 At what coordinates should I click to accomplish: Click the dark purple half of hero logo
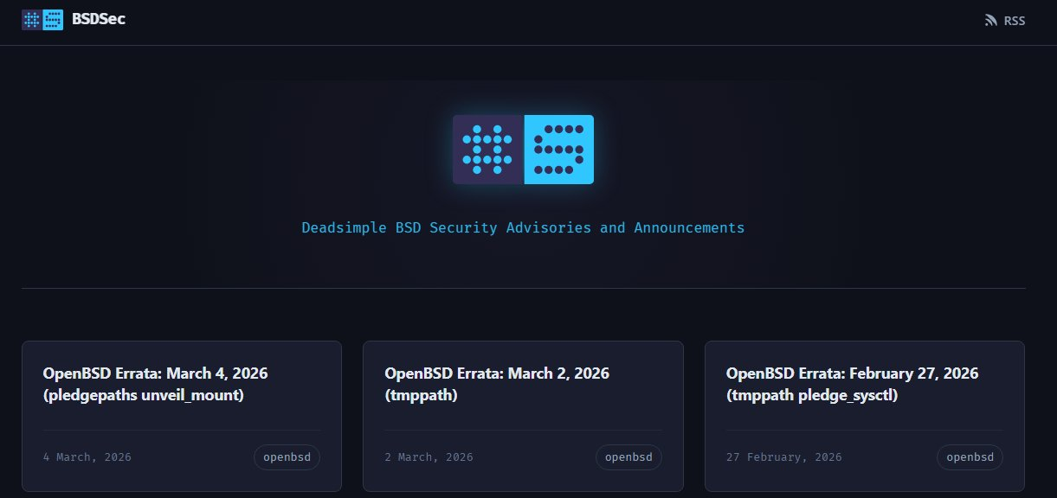488,150
